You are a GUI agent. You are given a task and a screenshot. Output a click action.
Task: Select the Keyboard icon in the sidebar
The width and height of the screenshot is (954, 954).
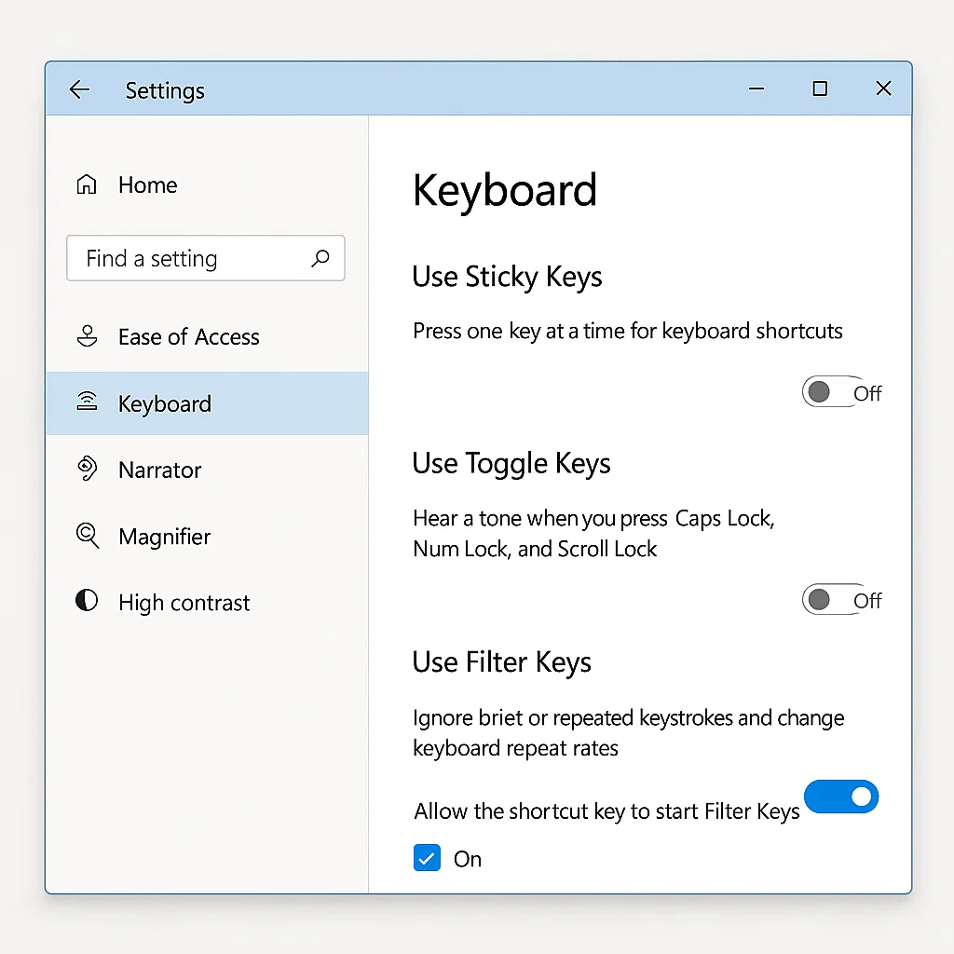(87, 402)
